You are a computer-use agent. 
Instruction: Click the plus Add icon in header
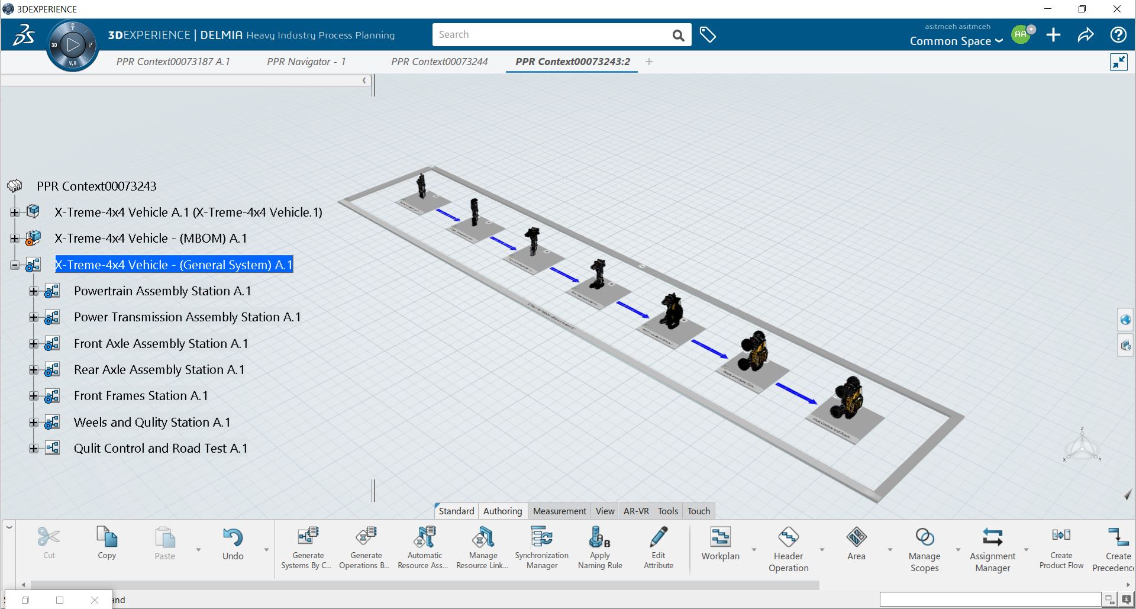point(1053,35)
